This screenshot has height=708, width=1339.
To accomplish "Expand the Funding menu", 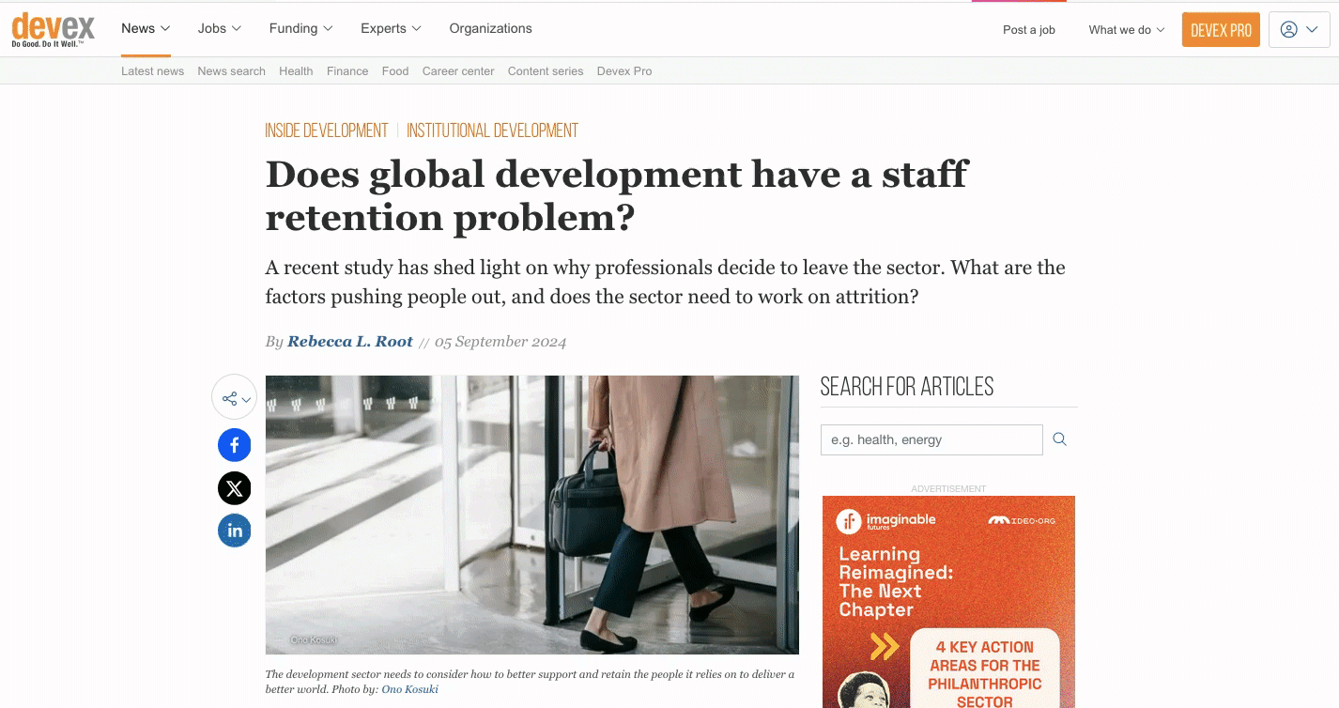I will pyautogui.click(x=300, y=28).
